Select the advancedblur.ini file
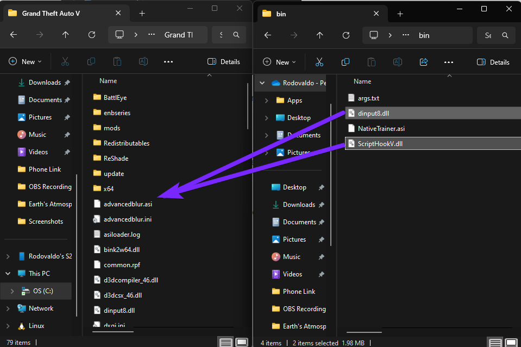Viewport: 521px width, 347px height. pyautogui.click(x=122, y=219)
